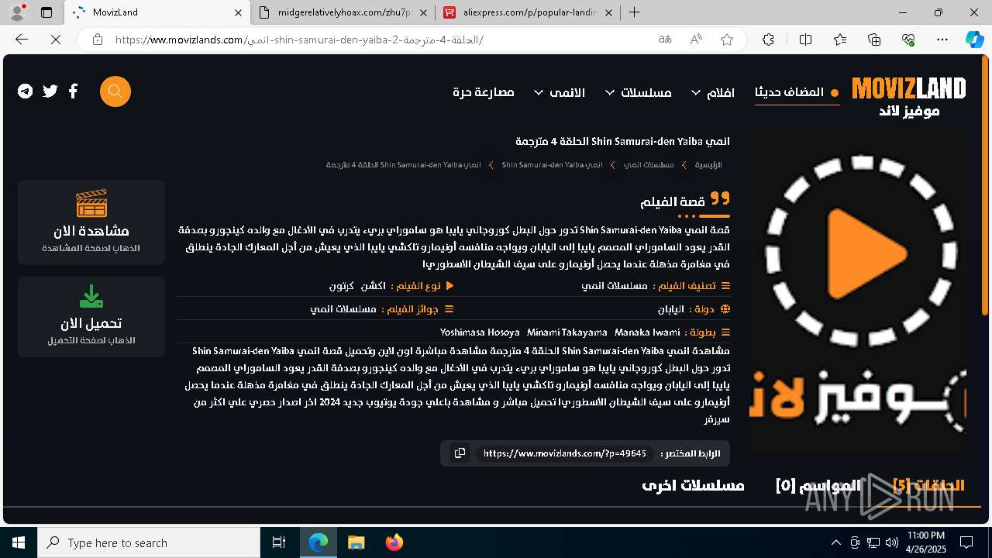Open read aloud icon
Viewport: 992px width, 558px height.
point(696,40)
